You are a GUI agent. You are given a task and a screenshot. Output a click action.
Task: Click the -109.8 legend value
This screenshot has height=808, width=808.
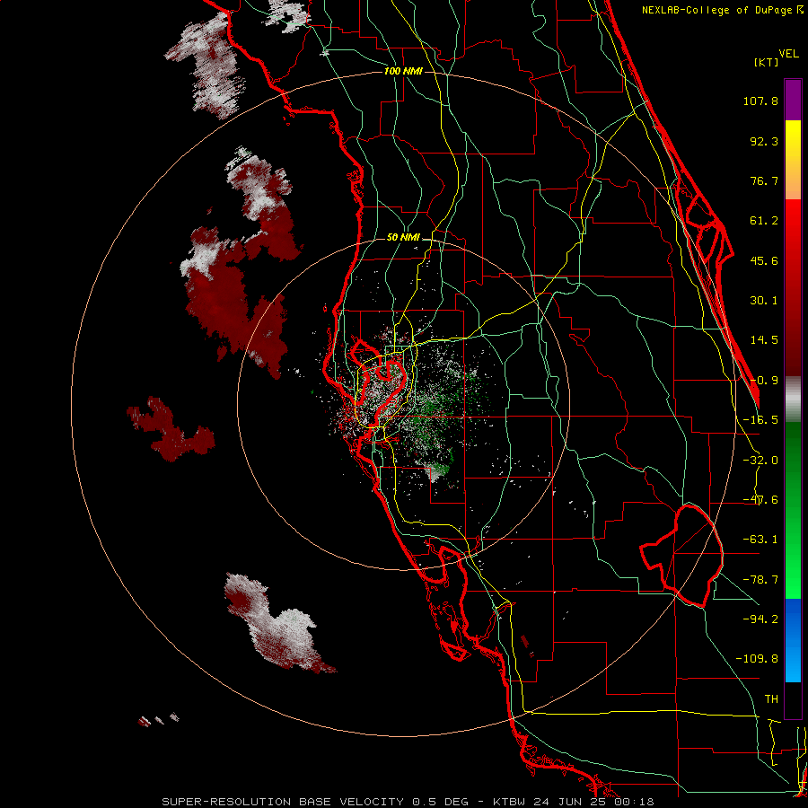(x=757, y=659)
